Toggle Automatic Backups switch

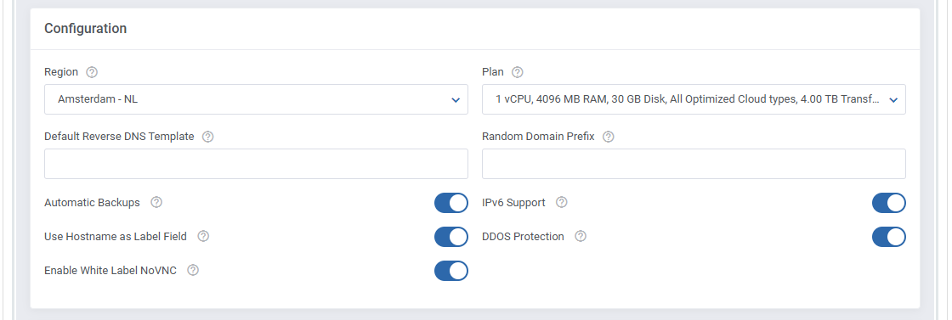click(x=451, y=203)
